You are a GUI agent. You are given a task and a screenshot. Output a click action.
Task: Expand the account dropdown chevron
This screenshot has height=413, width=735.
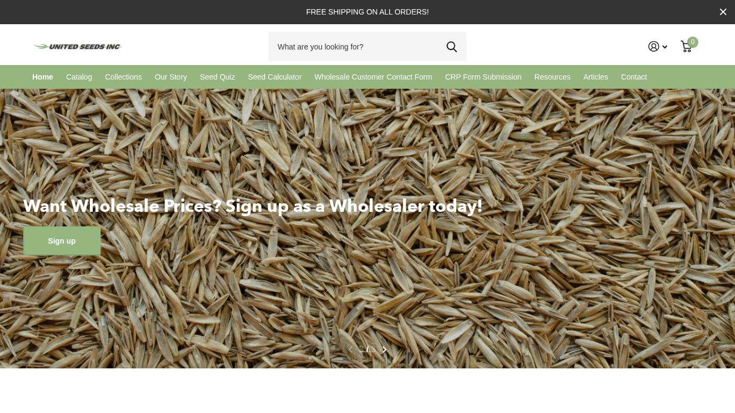pos(665,47)
